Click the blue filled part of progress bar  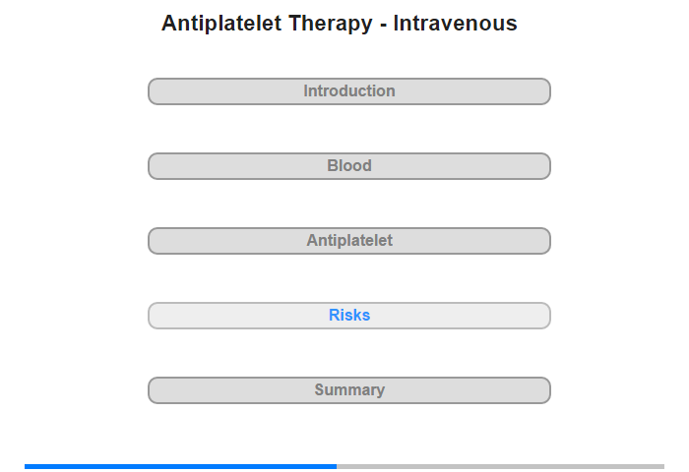tap(180, 466)
